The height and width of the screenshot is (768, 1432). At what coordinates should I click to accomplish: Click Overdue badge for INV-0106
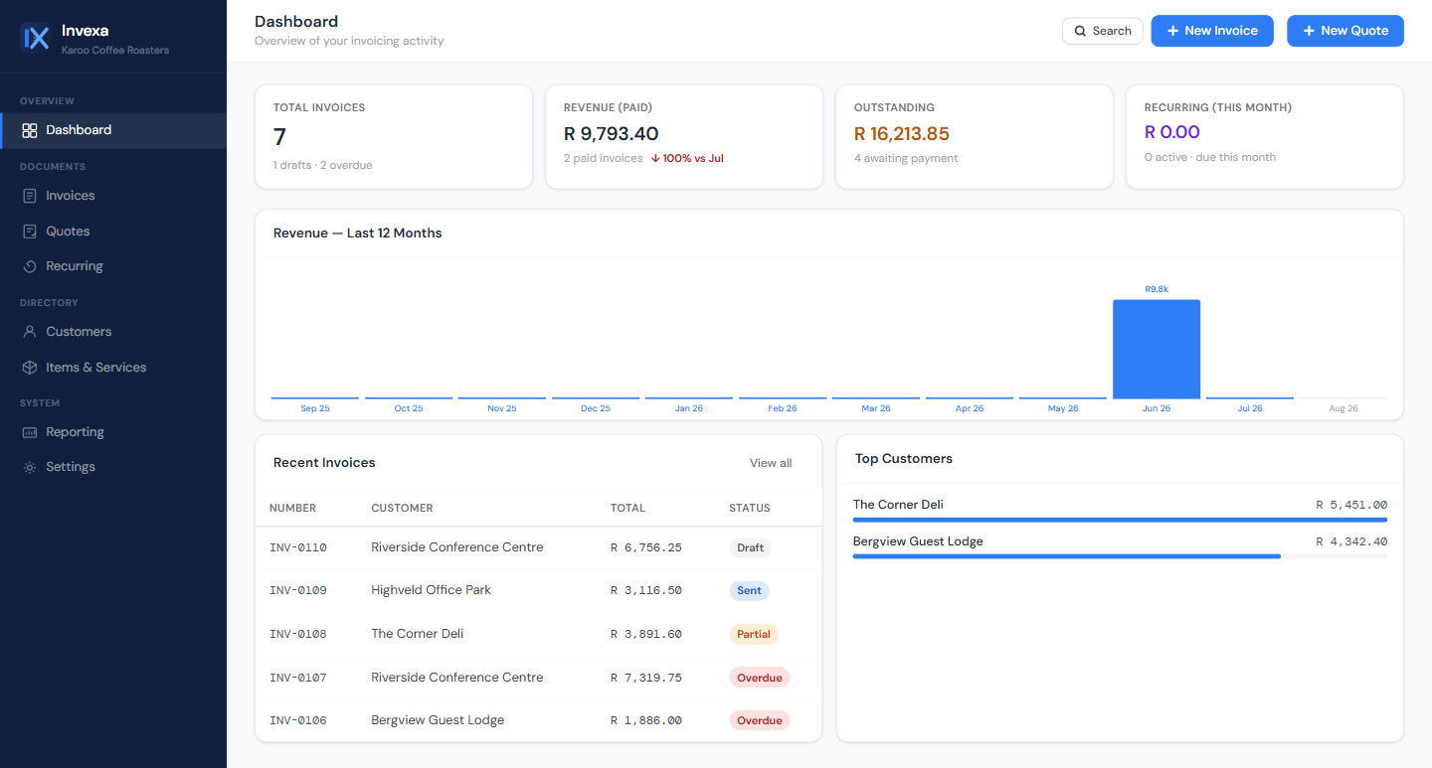pos(760,720)
